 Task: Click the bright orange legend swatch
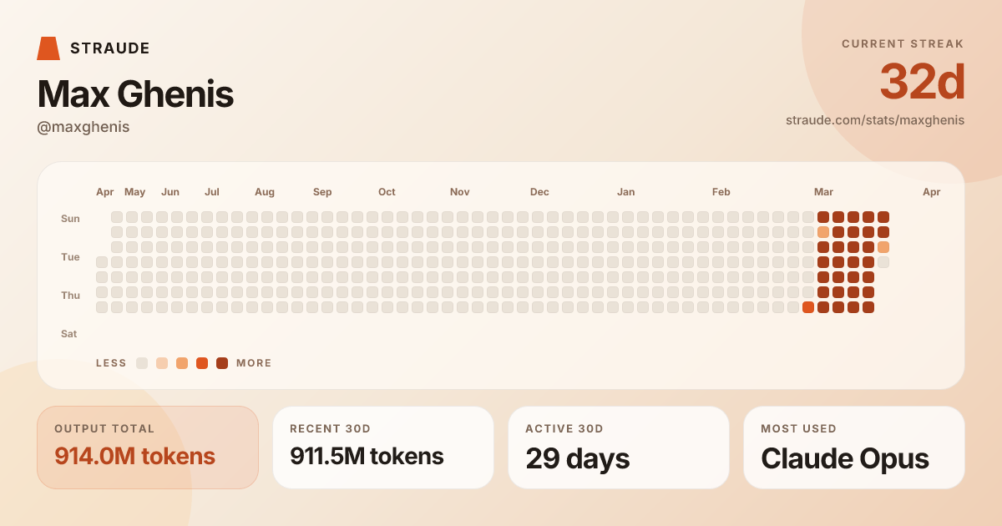[202, 363]
